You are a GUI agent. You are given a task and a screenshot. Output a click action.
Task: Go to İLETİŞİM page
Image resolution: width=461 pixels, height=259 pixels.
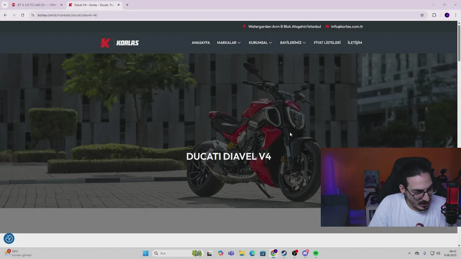[x=355, y=42]
